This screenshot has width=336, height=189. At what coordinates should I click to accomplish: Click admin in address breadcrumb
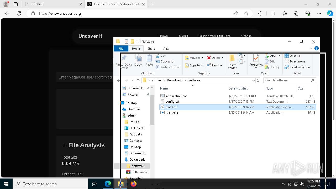tap(156, 80)
